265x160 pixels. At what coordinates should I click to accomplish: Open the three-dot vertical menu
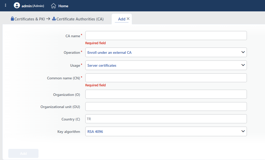pyautogui.click(x=6, y=5)
